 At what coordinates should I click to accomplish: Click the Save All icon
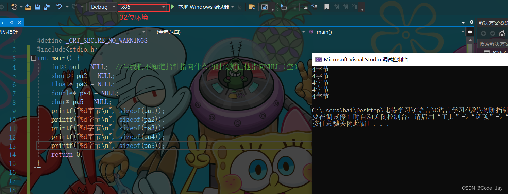click(46, 7)
